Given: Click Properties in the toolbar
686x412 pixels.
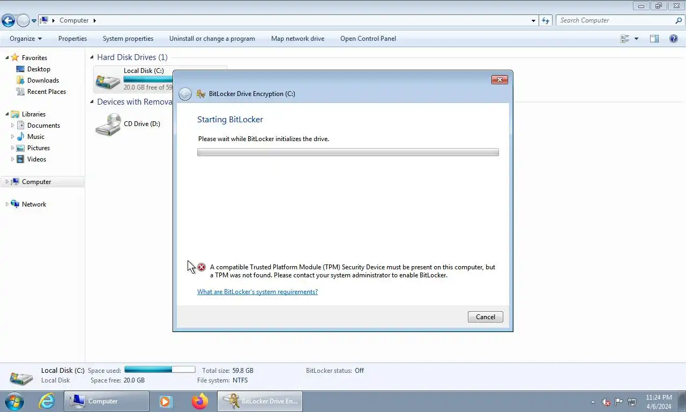Looking at the screenshot, I should tap(72, 39).
